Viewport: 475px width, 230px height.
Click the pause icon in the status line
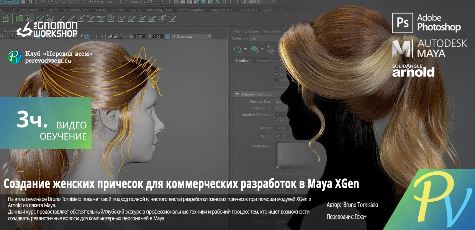[x=224, y=2]
